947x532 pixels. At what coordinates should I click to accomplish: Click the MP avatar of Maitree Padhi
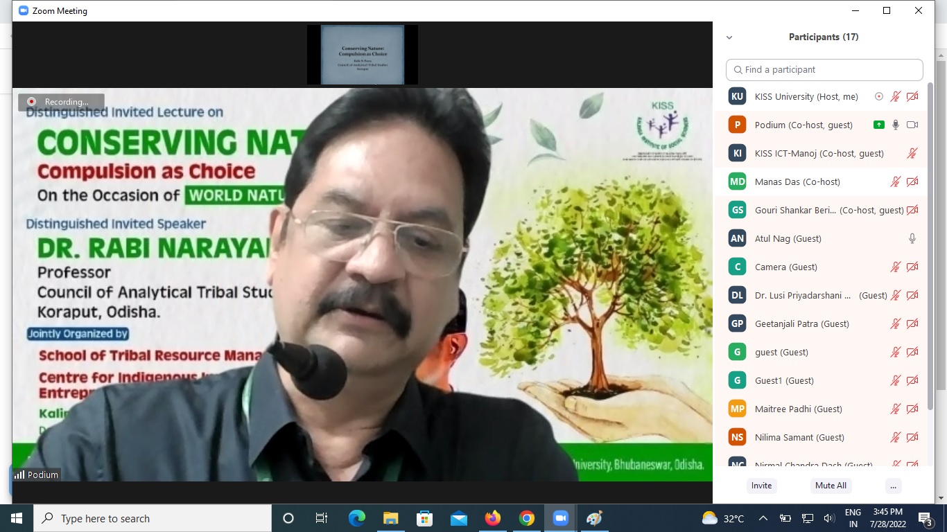click(737, 409)
